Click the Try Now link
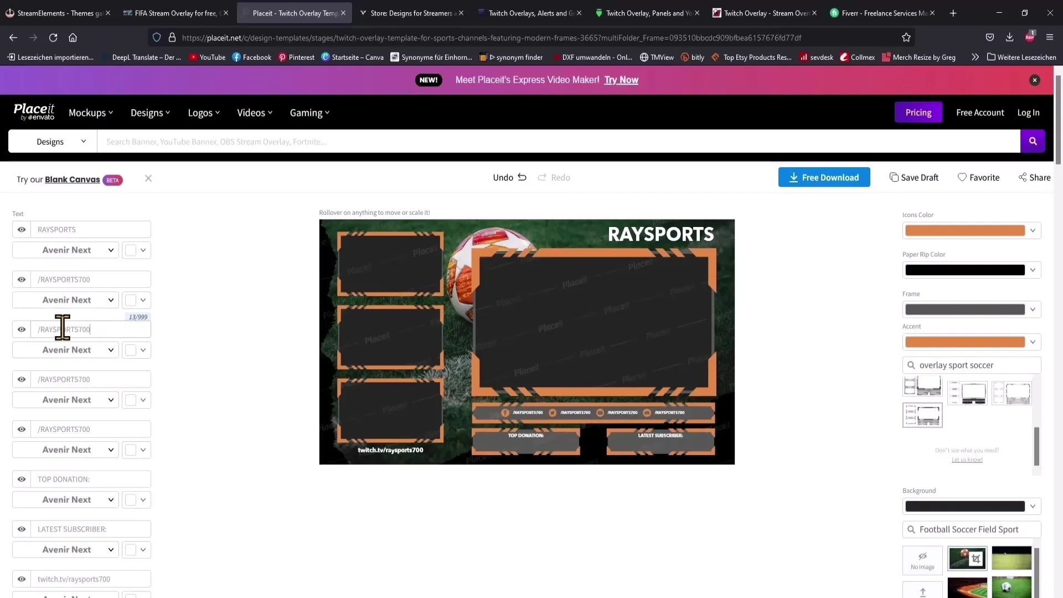Screen dimensions: 1063x598 click(621, 80)
